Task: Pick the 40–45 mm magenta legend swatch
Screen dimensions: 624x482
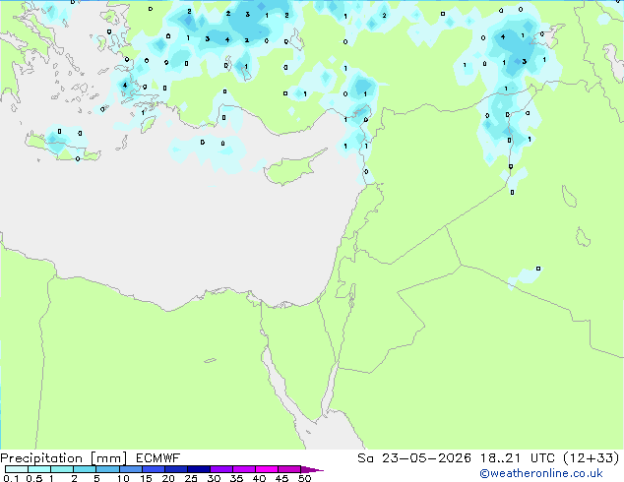Action: 267,469
